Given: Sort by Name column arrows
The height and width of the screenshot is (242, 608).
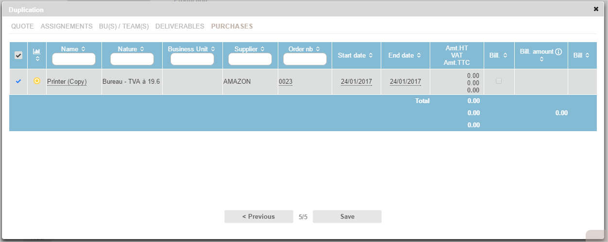Looking at the screenshot, I should 83,49.
